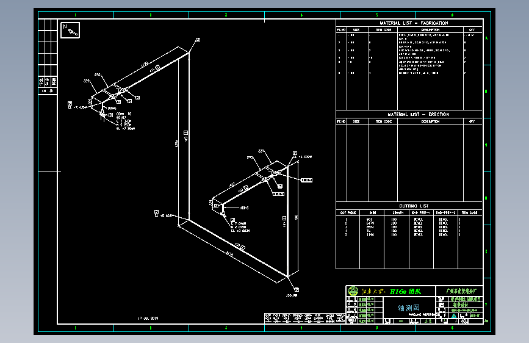Click the '1198' value in cutting list
This screenshot has width=529, height=343.
370,234
